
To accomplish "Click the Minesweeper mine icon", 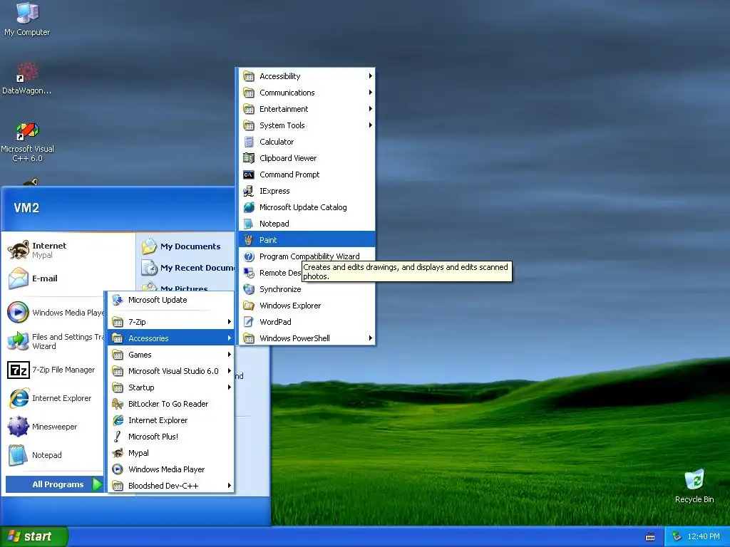I will [18, 427].
